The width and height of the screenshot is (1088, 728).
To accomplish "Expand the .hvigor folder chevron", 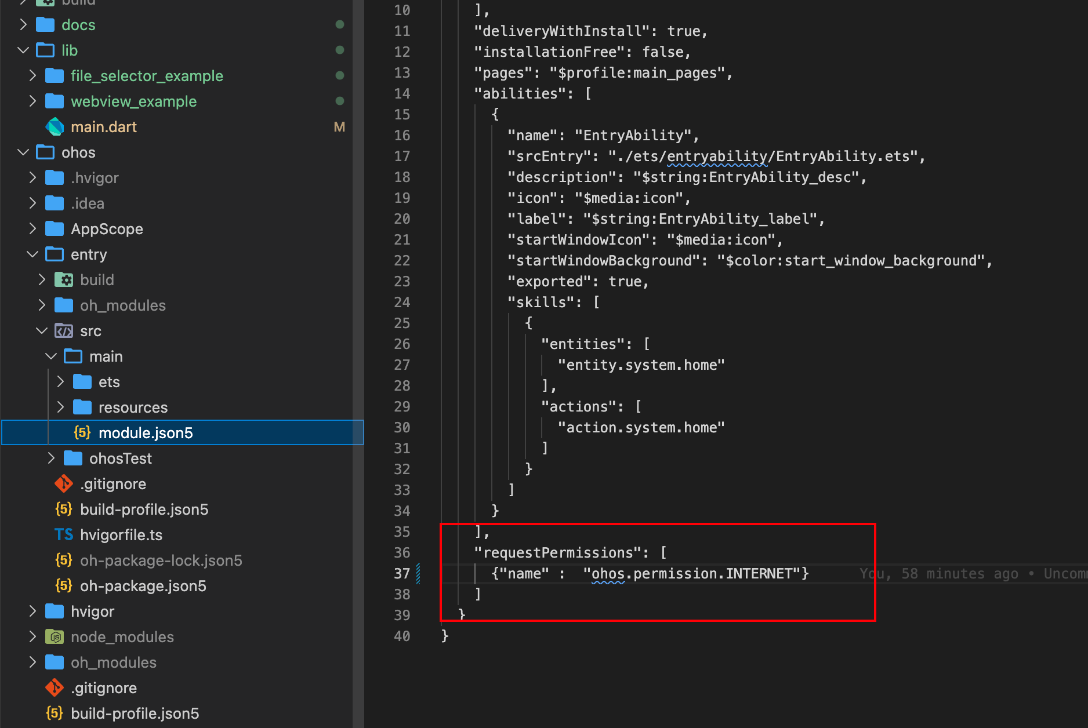I will 32,178.
